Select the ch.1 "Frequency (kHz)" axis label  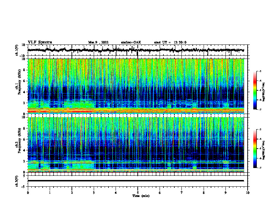(x=20, y=82)
